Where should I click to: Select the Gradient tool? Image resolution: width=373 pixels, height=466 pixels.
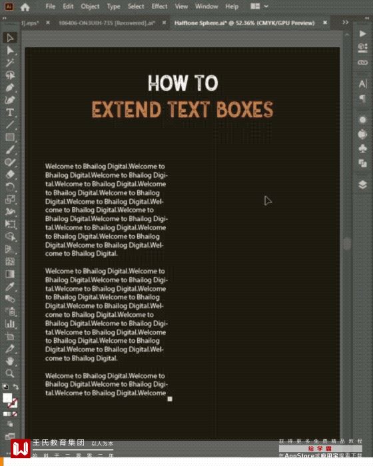click(10, 274)
